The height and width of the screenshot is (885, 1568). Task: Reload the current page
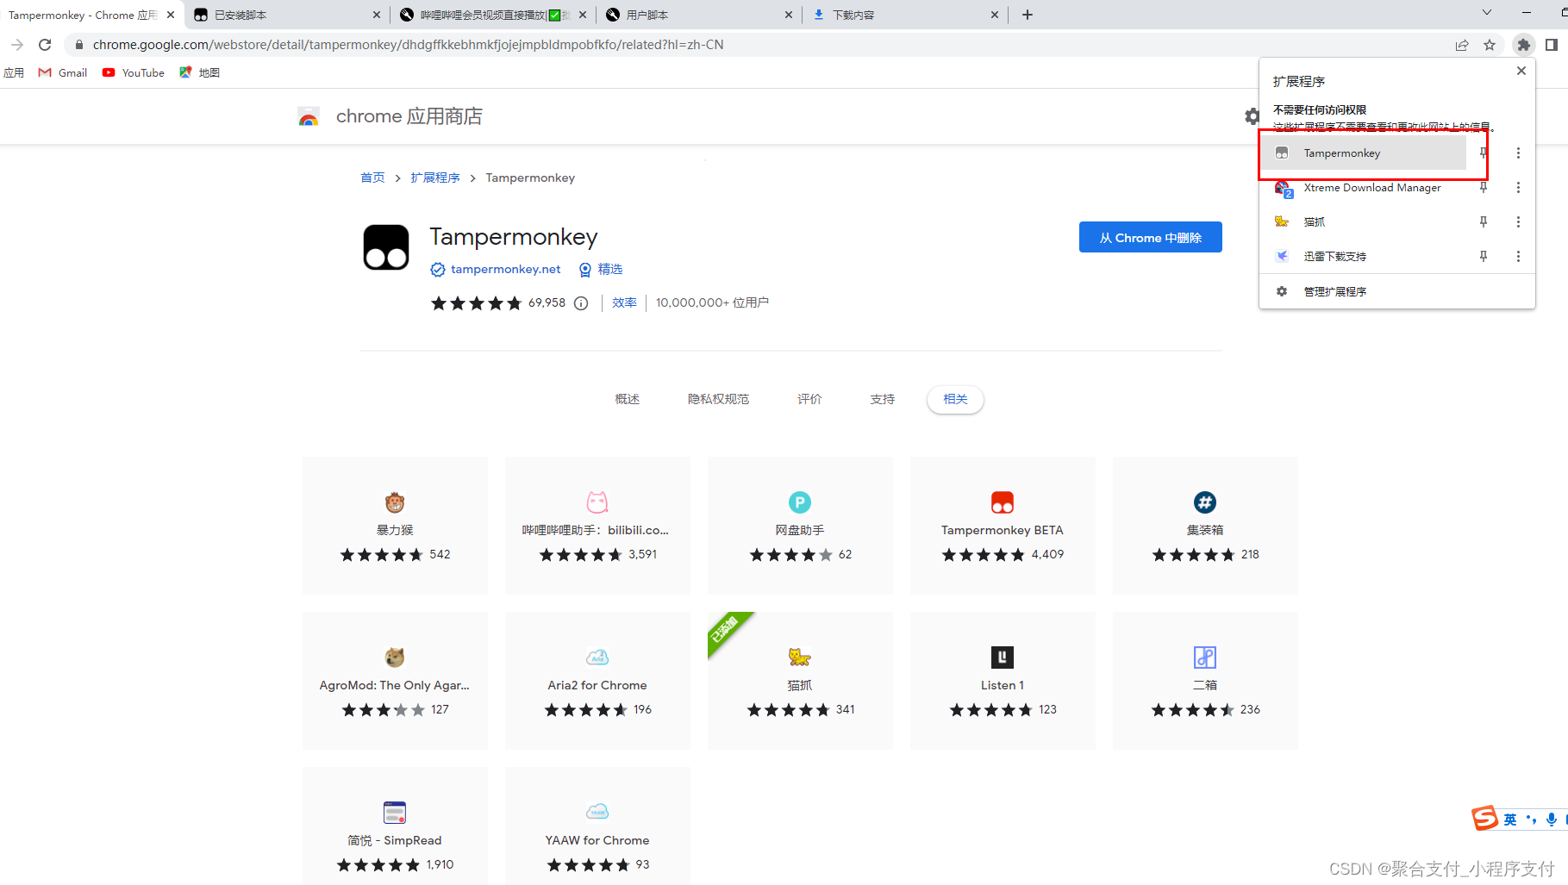[x=45, y=45]
